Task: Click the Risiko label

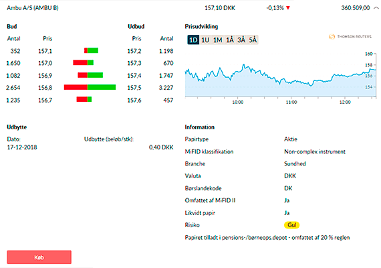Action: (x=193, y=225)
